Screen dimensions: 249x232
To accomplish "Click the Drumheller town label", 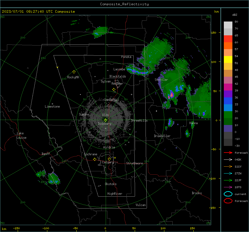I will (162, 136).
